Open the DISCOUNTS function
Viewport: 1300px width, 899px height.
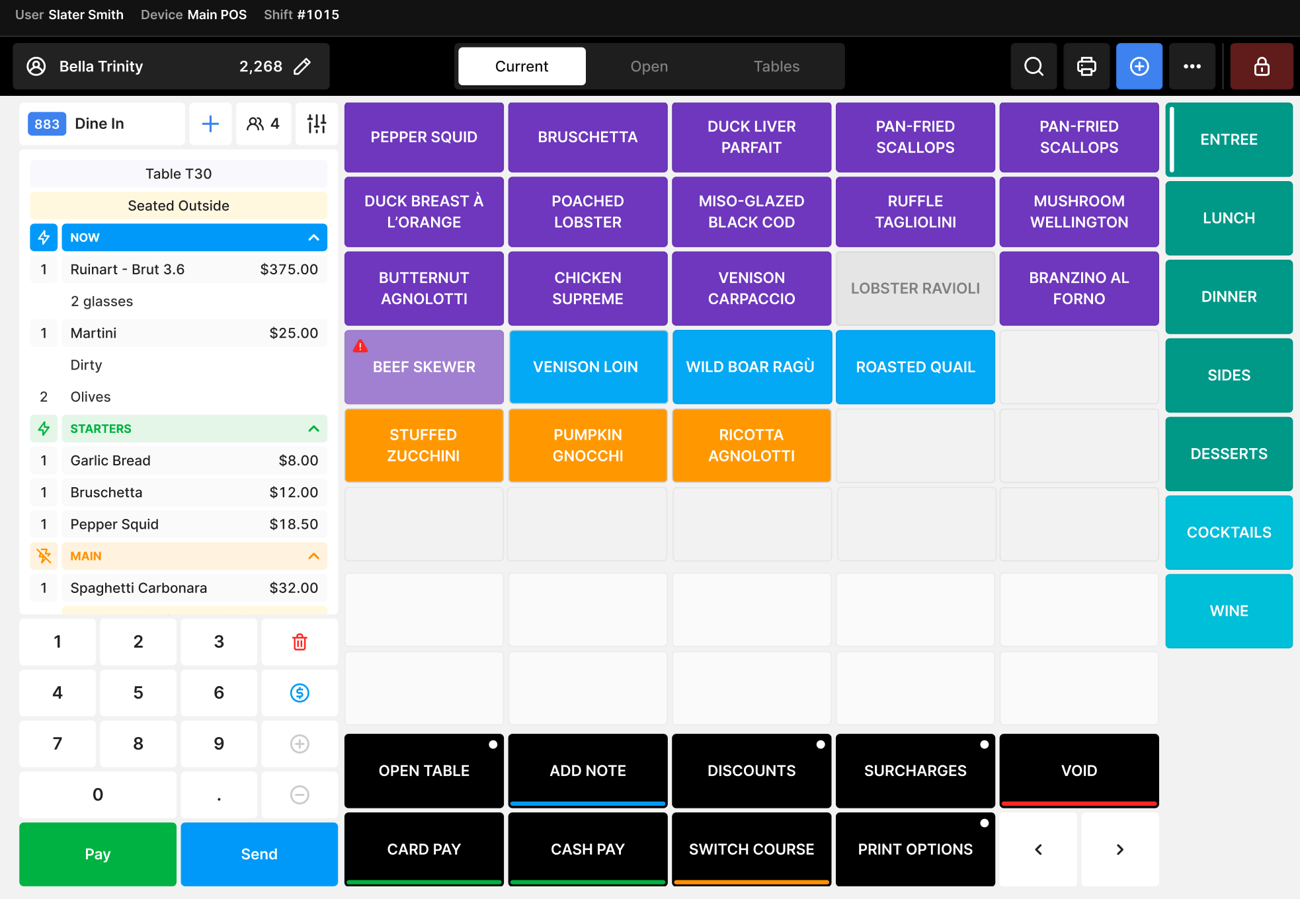[x=752, y=771]
